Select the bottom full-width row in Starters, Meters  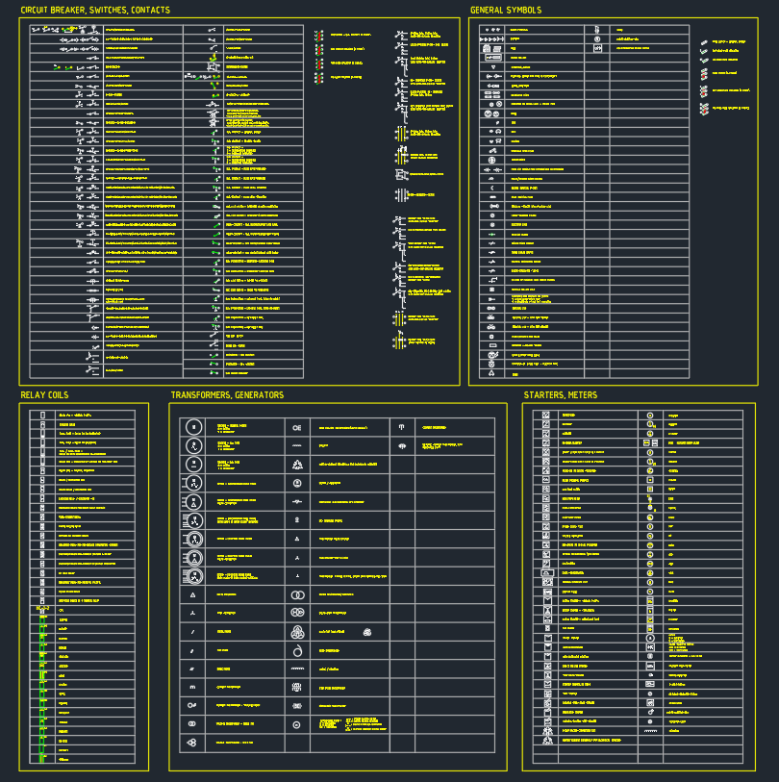[x=639, y=741]
